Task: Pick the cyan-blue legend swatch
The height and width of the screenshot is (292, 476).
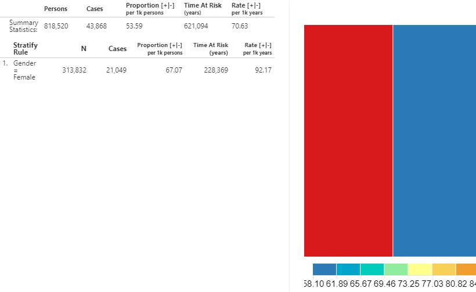Action: [x=348, y=269]
